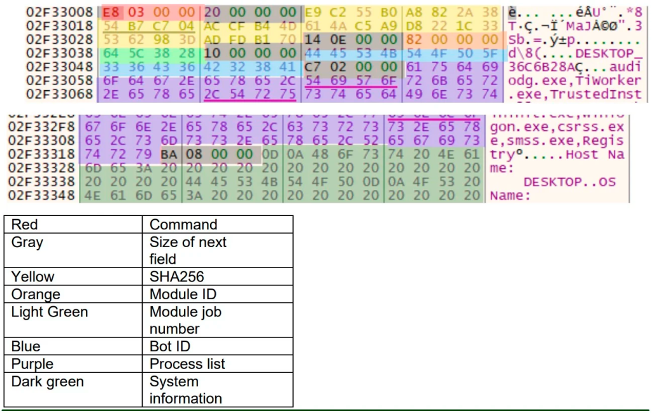The height and width of the screenshot is (413, 652).
Task: Select the 'System information' legend cell
Action: [x=185, y=389]
